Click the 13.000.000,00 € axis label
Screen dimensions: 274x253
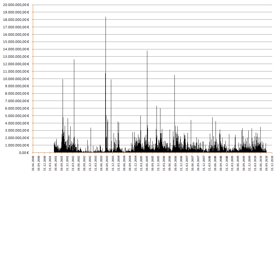[16, 57]
